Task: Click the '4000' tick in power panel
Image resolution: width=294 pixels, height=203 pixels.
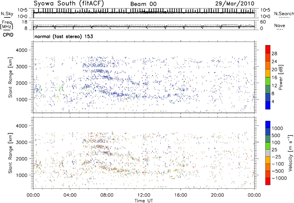Action: tap(21, 50)
